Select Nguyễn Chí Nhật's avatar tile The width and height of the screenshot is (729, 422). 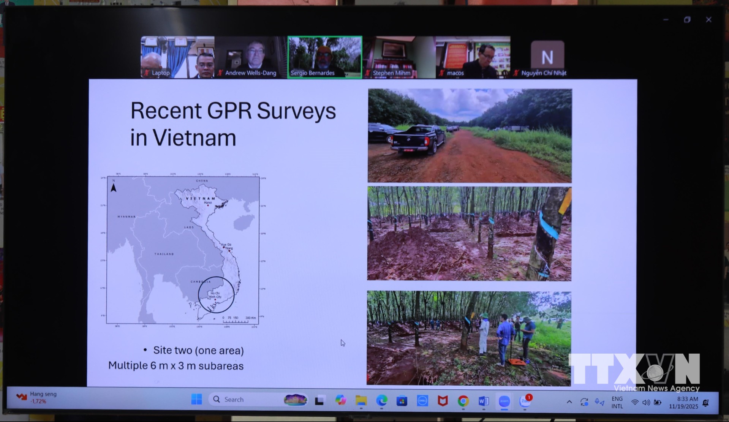(x=547, y=57)
